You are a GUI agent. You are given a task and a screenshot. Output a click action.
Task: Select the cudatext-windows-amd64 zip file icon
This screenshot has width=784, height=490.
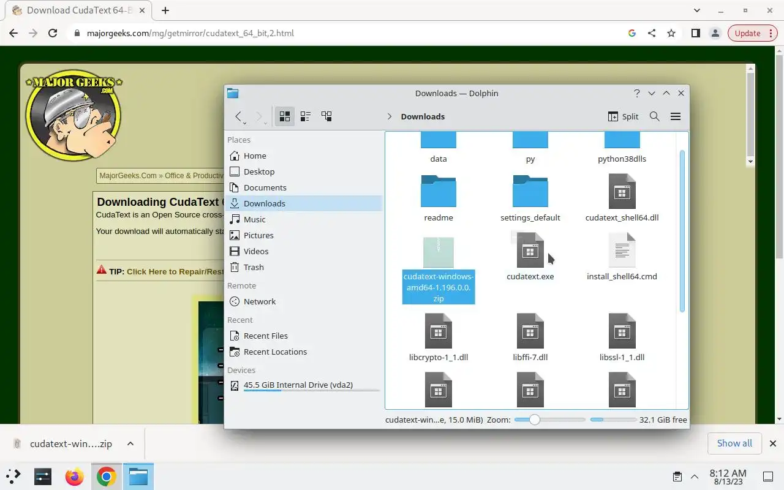pos(439,252)
